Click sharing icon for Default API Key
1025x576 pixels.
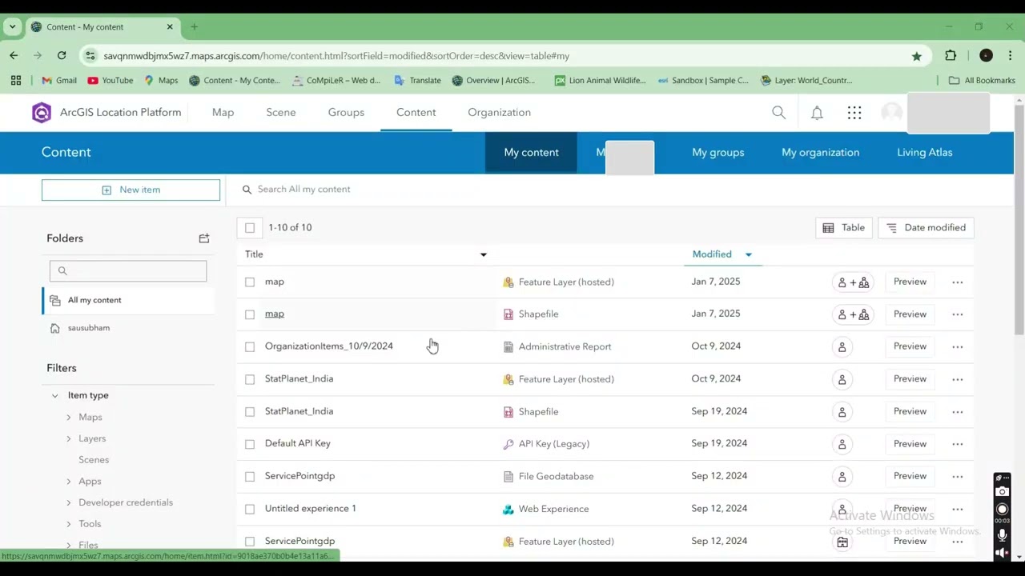point(842,444)
